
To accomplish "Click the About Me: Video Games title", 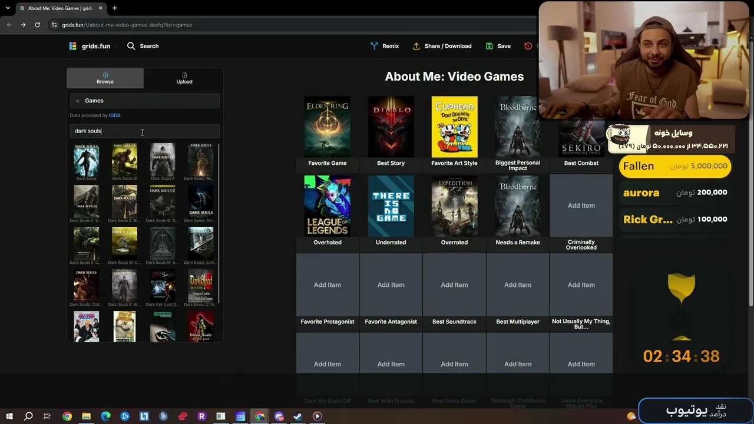I will point(454,77).
